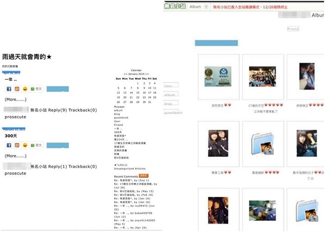Screen dimensions: 325x232
Task: Click smiley emoji icon under 一年 post
Action: pos(25,89)
